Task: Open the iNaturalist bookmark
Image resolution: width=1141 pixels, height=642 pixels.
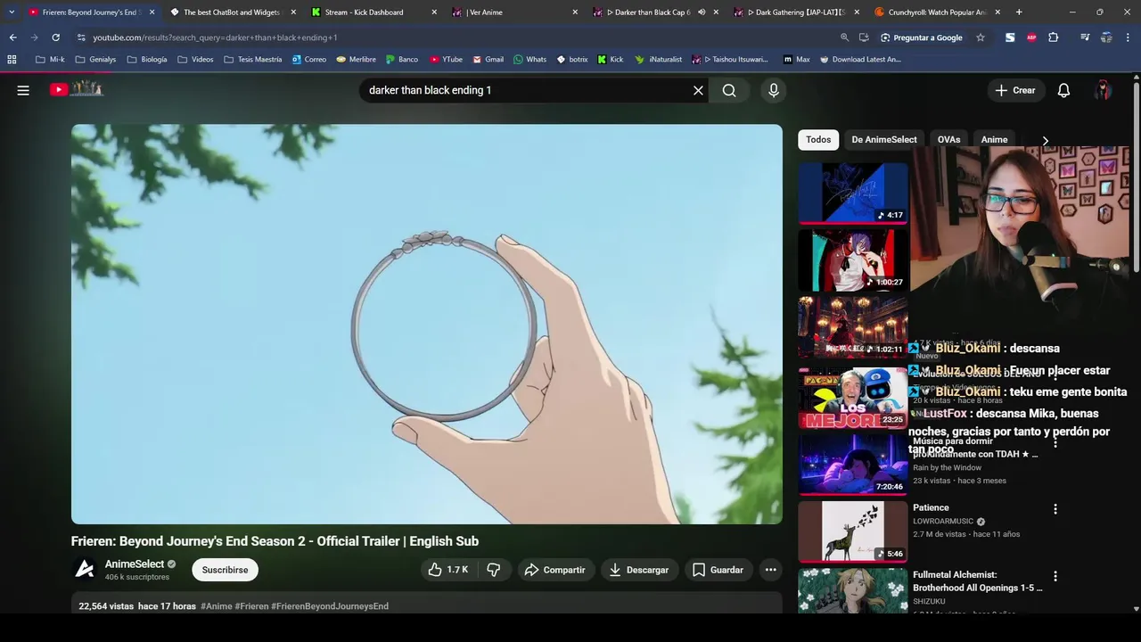Action: click(x=658, y=60)
